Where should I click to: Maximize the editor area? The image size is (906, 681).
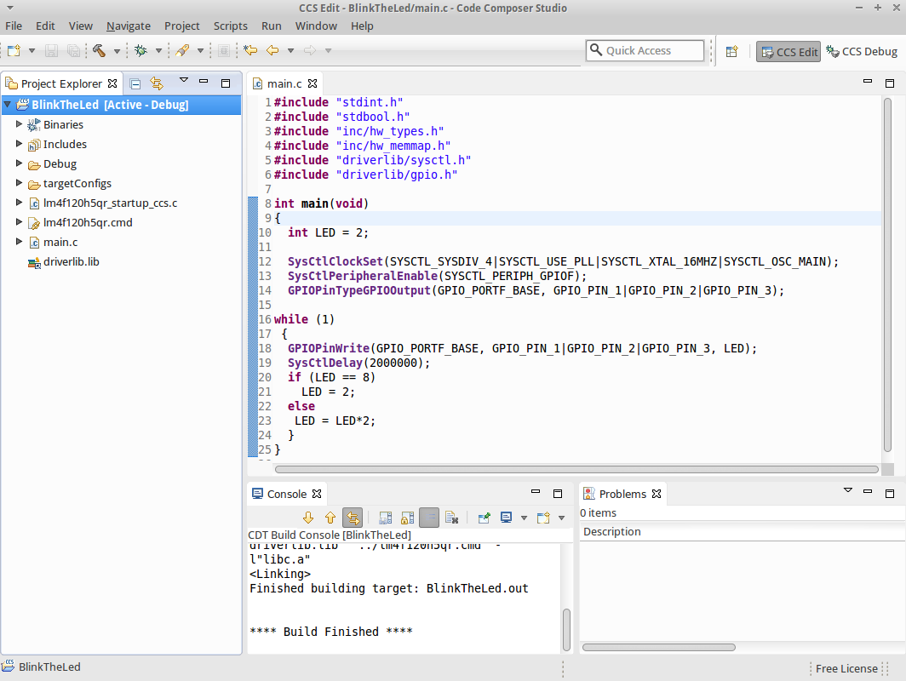(890, 83)
